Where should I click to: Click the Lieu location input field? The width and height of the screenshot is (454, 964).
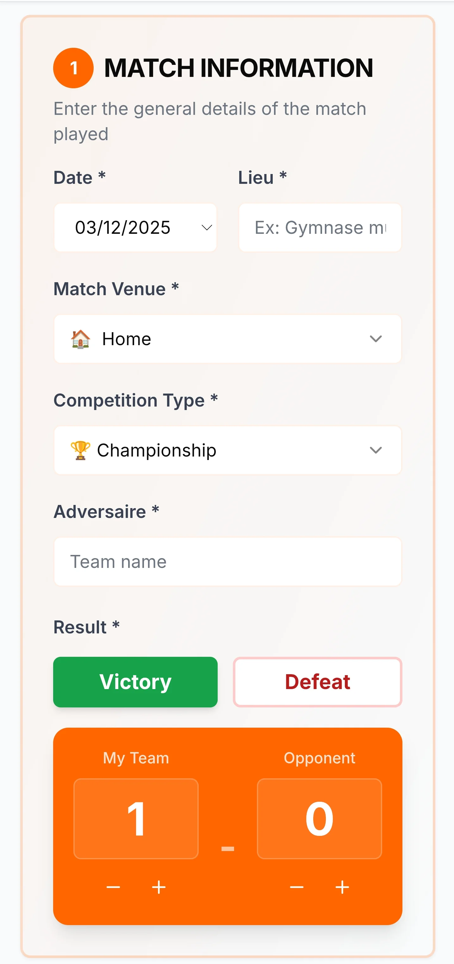click(320, 227)
